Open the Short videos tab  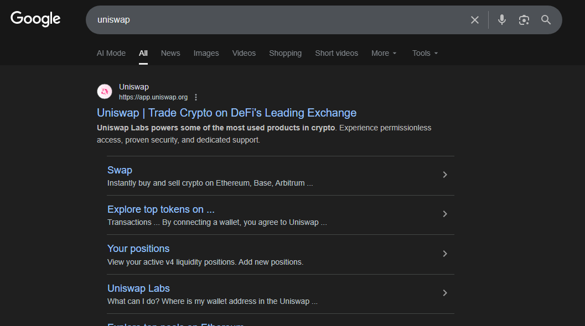336,53
